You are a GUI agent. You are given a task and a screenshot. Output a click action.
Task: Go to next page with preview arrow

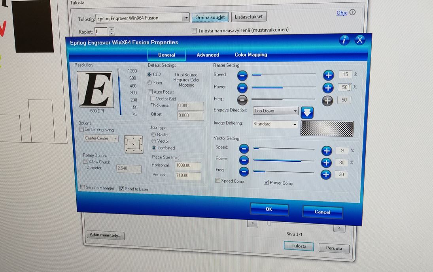(x=339, y=228)
